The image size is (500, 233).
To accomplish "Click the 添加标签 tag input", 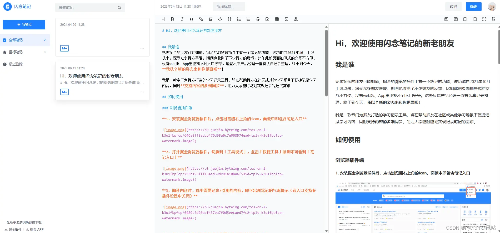I will [x=229, y=7].
